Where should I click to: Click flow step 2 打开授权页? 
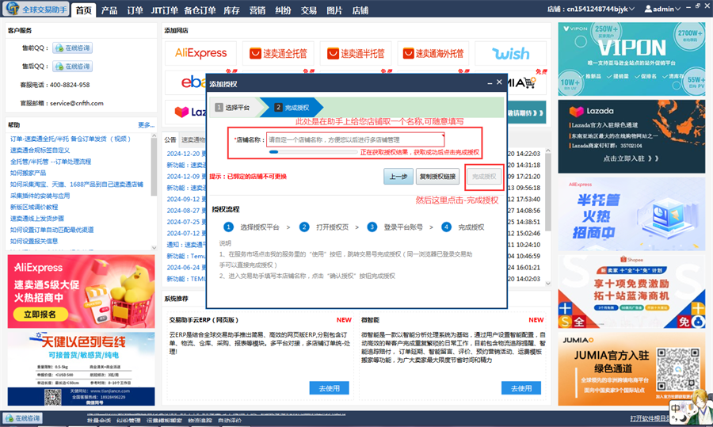[x=324, y=227]
